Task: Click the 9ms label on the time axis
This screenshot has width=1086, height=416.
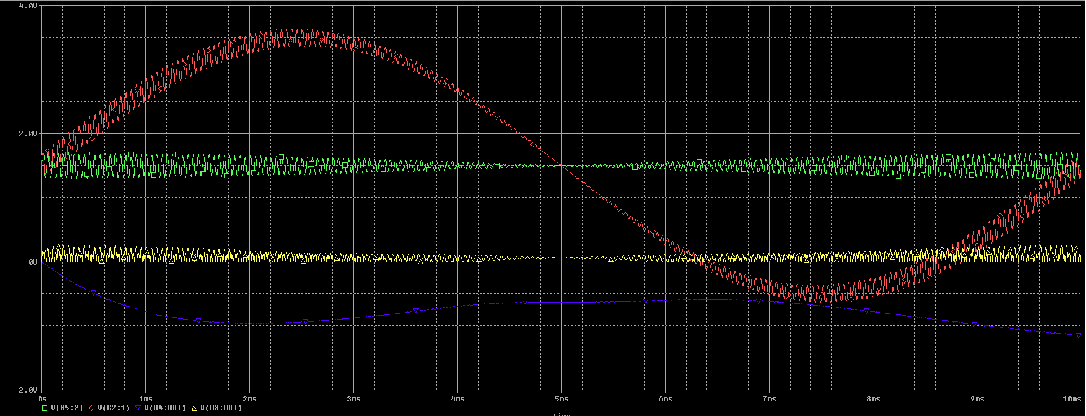Action: click(x=977, y=398)
